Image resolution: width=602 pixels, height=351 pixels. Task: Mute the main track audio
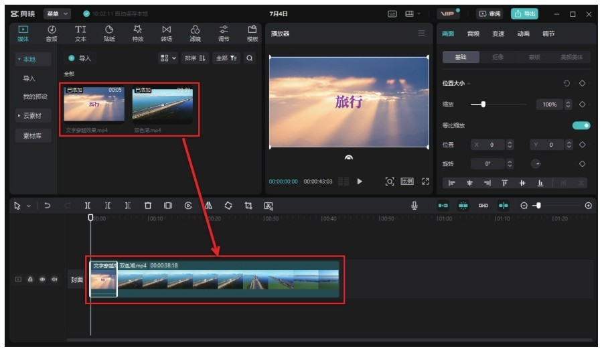tap(54, 279)
